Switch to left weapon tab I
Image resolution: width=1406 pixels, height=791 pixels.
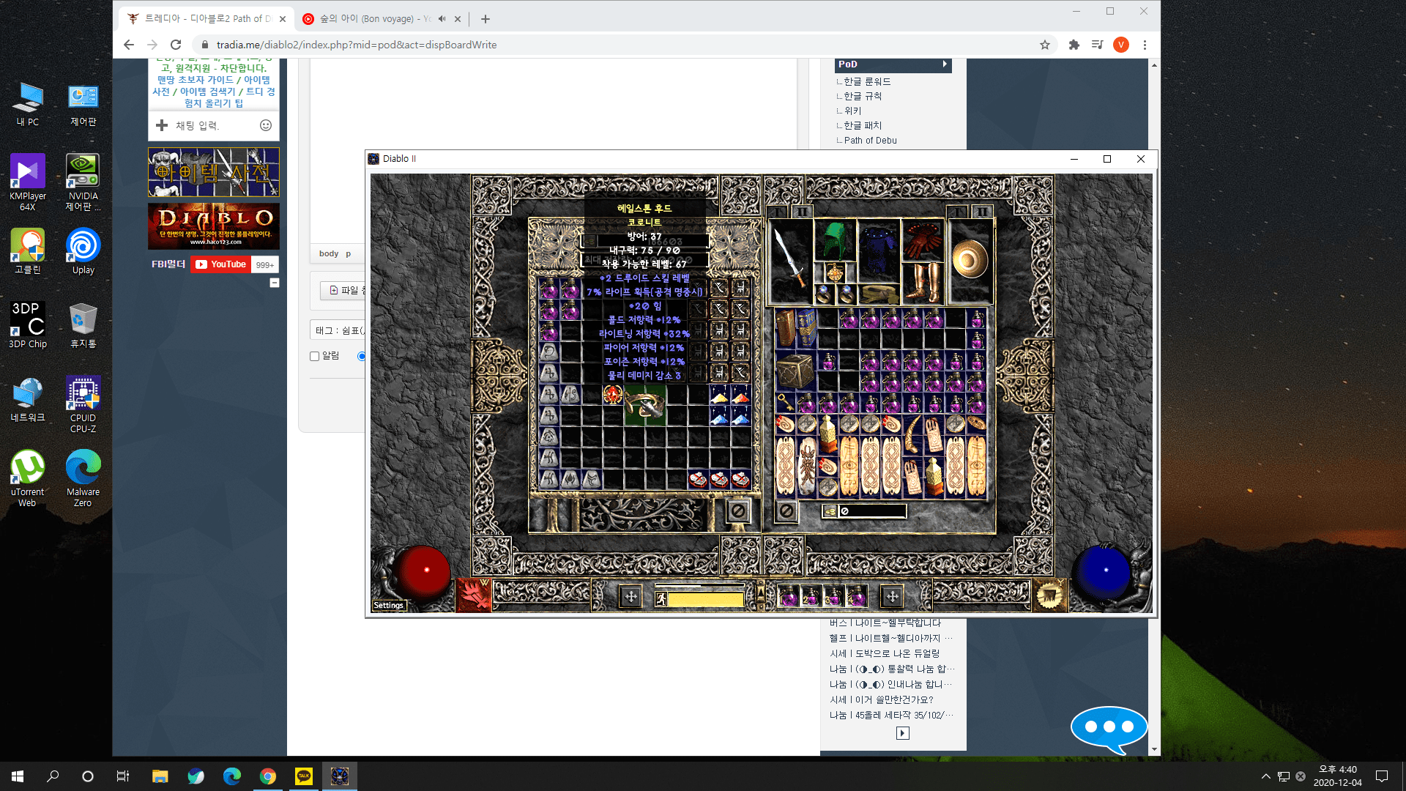(x=778, y=212)
